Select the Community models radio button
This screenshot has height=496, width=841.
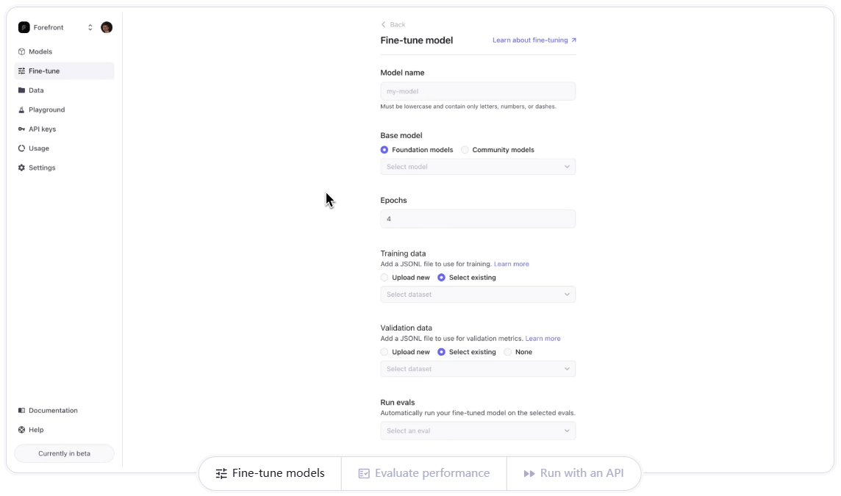tap(465, 150)
